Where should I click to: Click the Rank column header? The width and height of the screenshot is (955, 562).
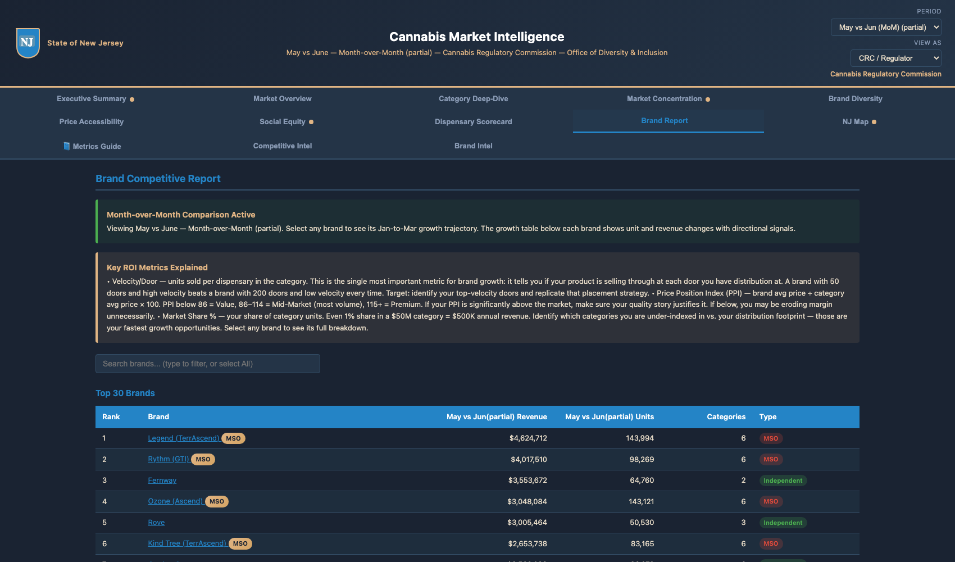point(111,417)
